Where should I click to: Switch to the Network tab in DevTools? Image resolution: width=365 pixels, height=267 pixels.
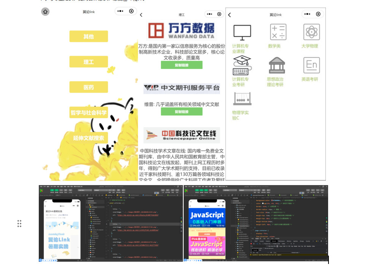click(x=274, y=241)
